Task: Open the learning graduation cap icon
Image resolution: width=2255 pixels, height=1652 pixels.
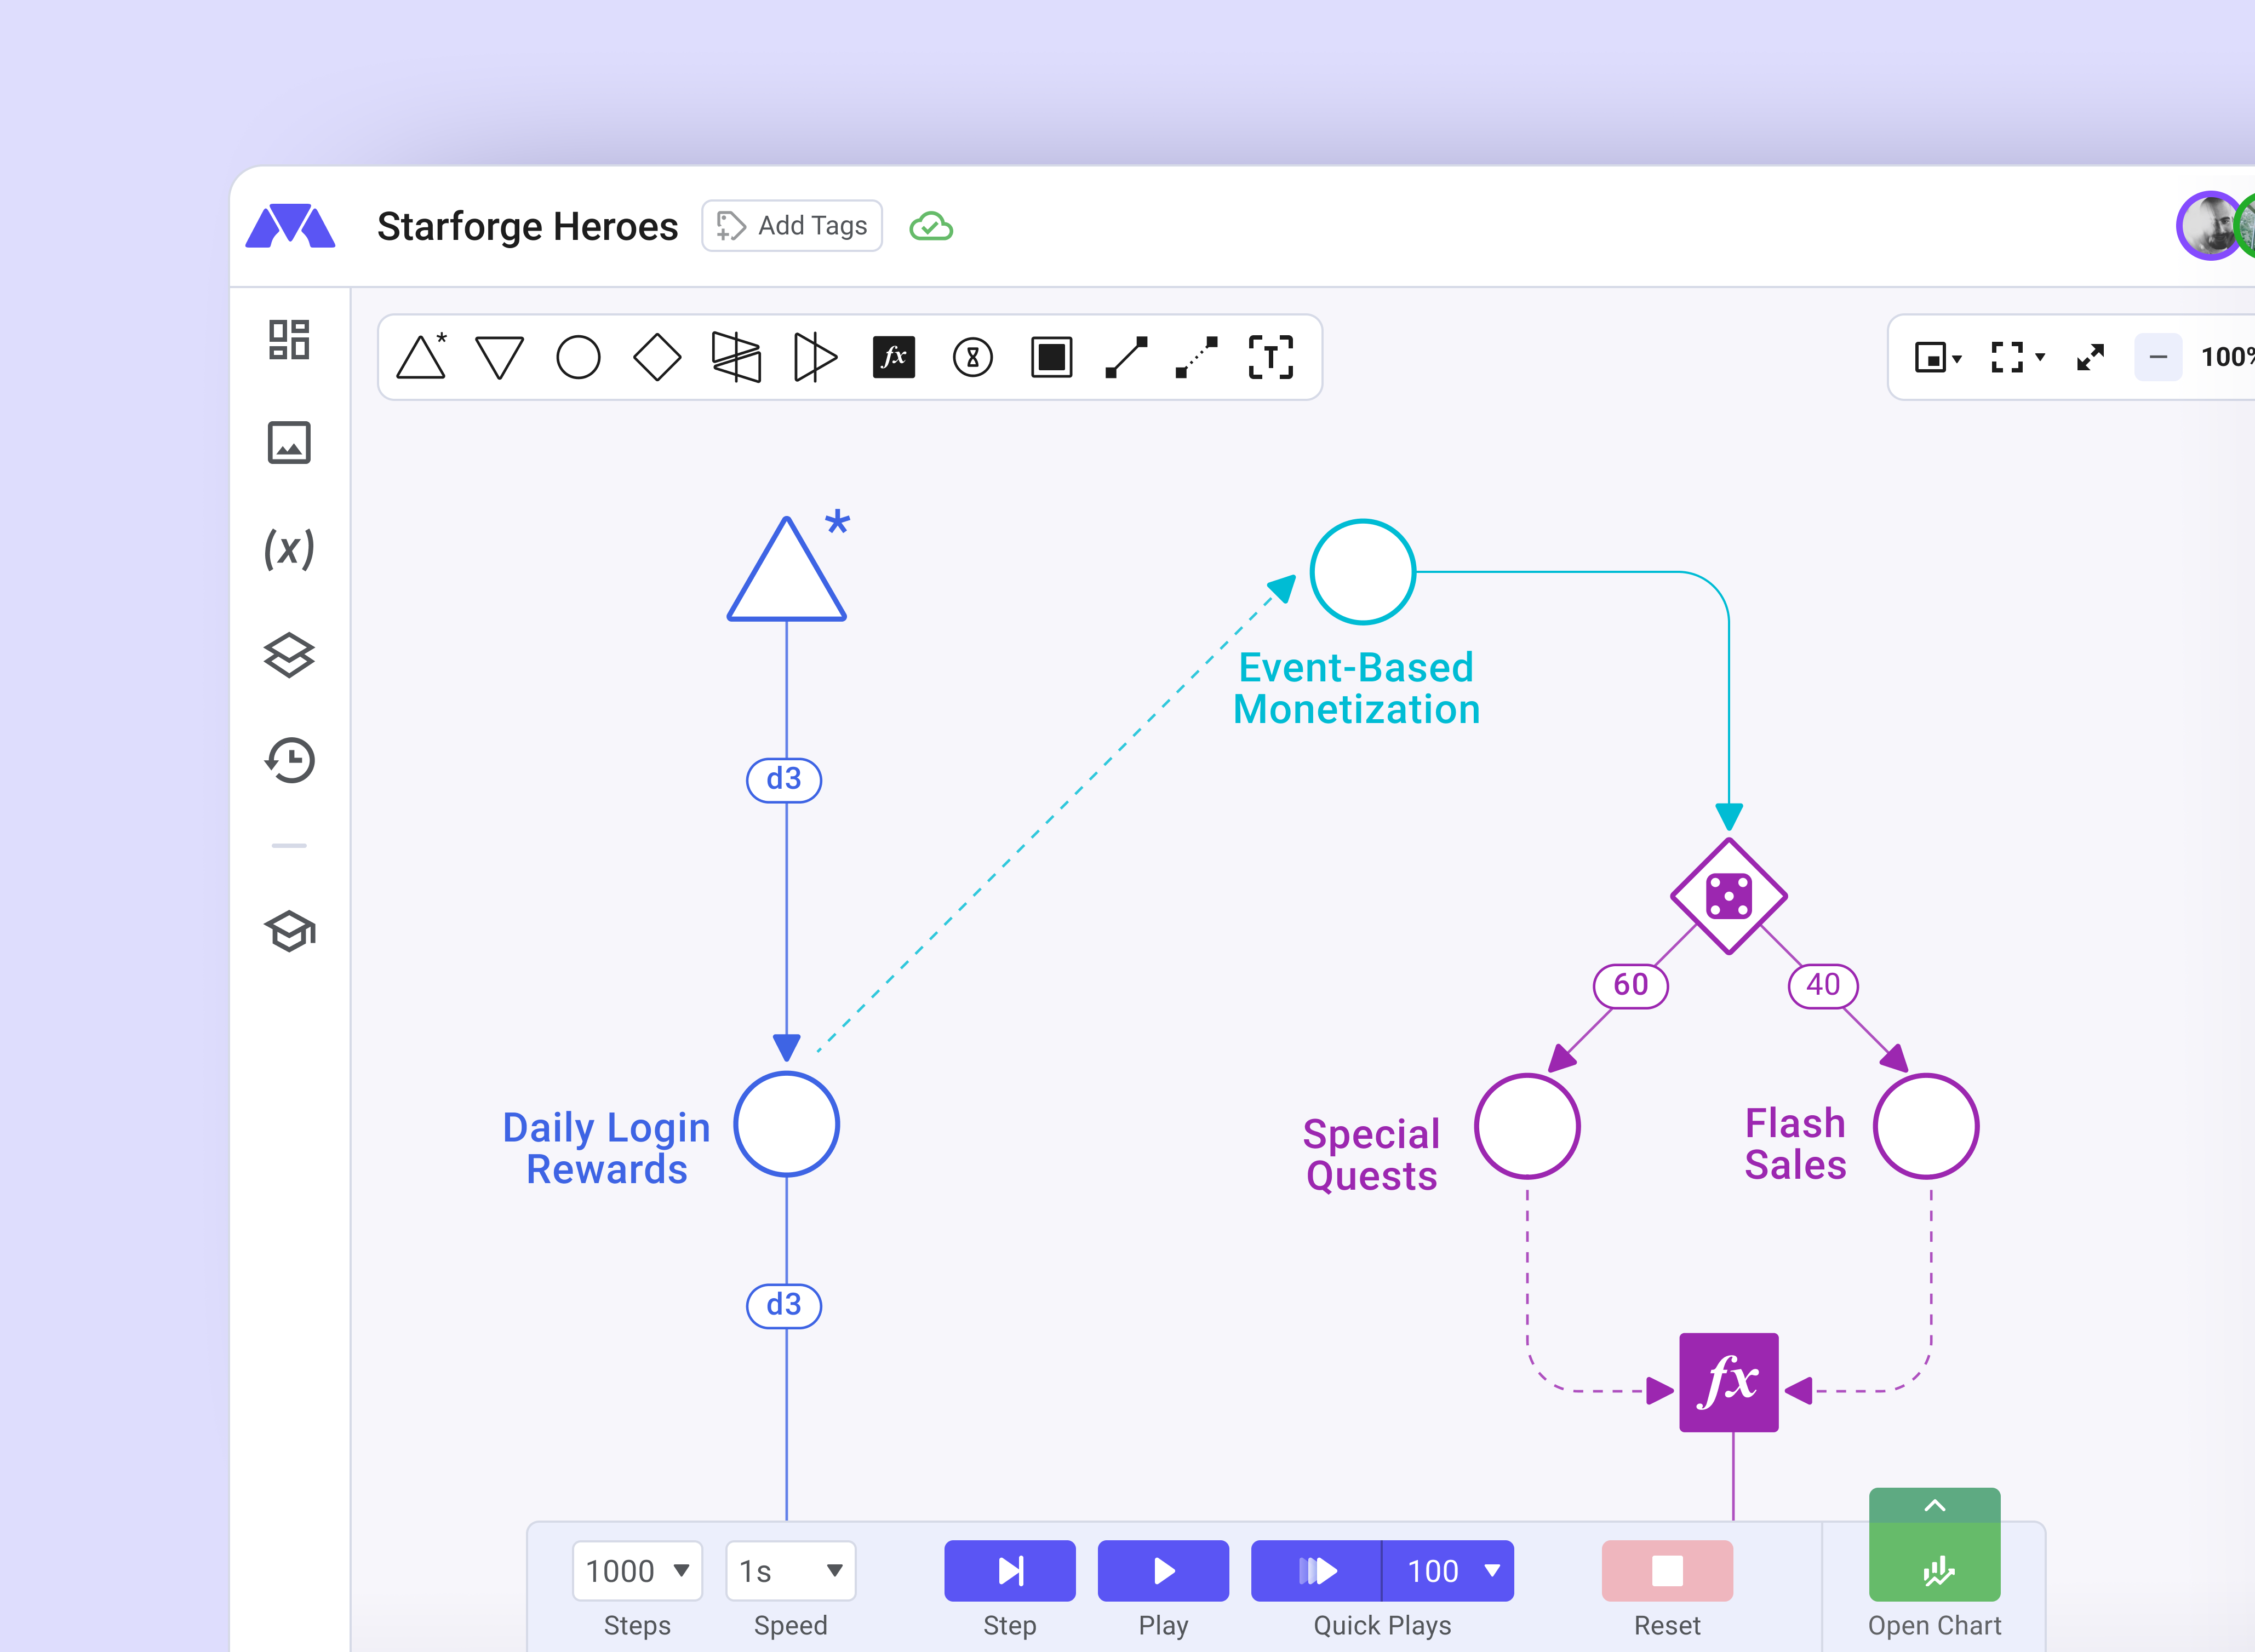Action: pos(289,931)
